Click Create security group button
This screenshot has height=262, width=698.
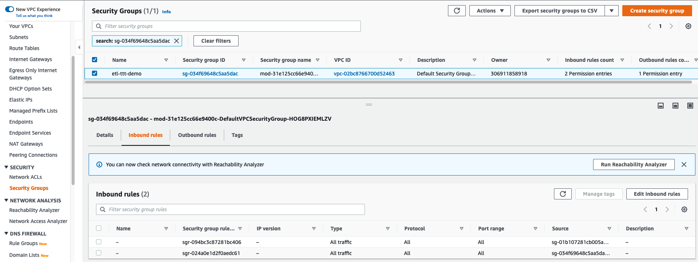tap(657, 11)
